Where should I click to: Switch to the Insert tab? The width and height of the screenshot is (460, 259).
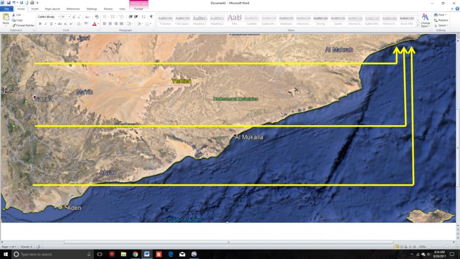(34, 9)
